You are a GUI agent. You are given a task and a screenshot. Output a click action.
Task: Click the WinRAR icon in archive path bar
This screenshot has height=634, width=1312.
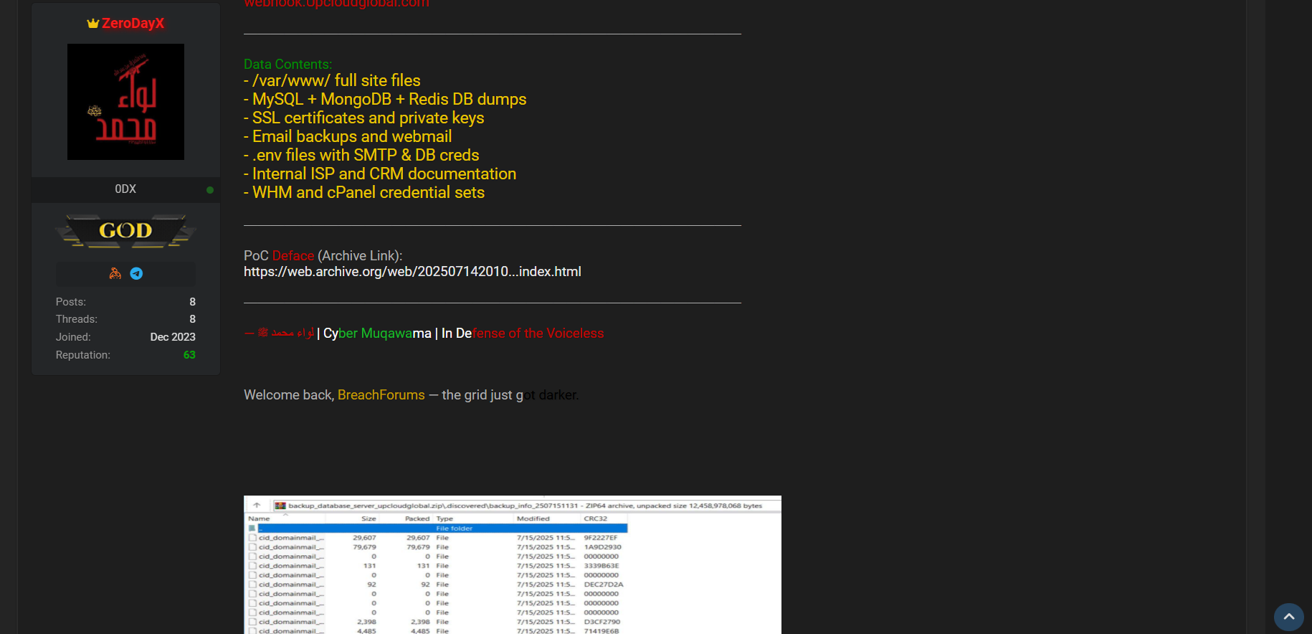[280, 506]
